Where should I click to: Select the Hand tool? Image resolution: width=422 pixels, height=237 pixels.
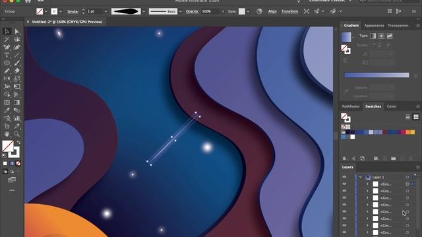tap(7, 134)
